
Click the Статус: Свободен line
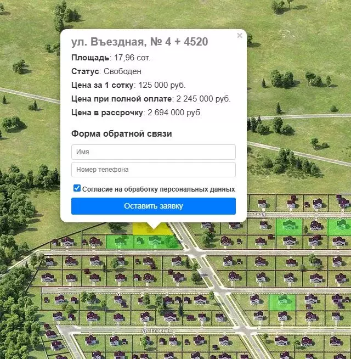coord(106,71)
